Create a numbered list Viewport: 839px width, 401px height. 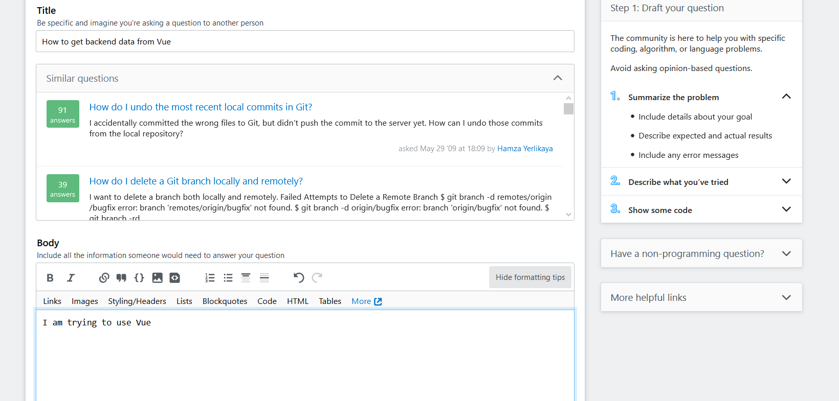pos(210,278)
